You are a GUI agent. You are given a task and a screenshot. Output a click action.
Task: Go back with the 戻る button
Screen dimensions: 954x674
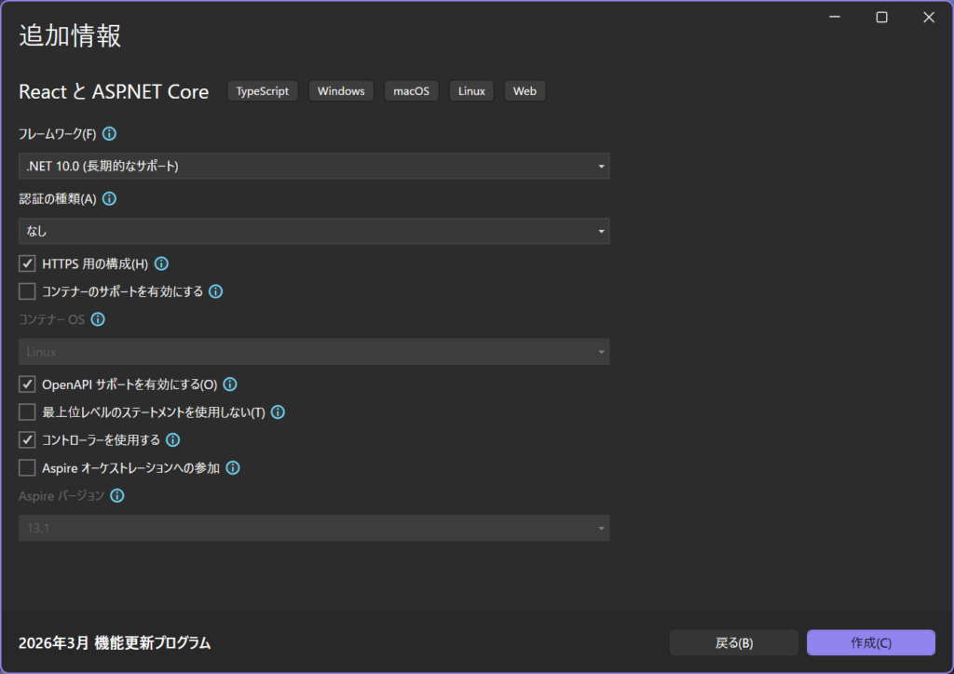pos(733,642)
